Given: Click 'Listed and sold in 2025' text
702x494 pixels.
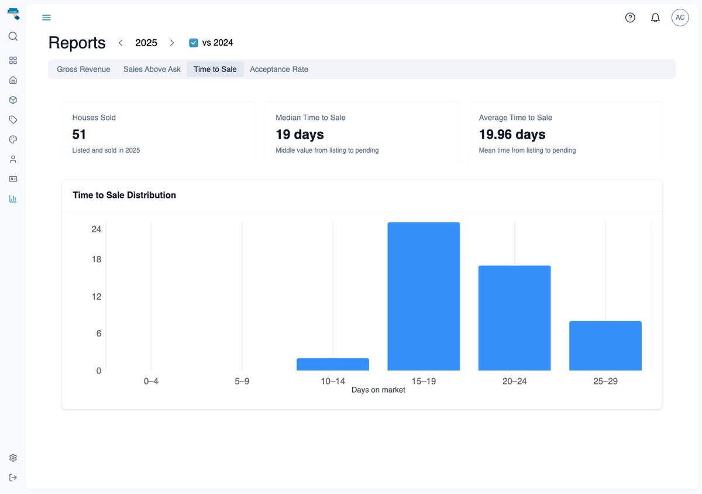Looking at the screenshot, I should pyautogui.click(x=106, y=150).
